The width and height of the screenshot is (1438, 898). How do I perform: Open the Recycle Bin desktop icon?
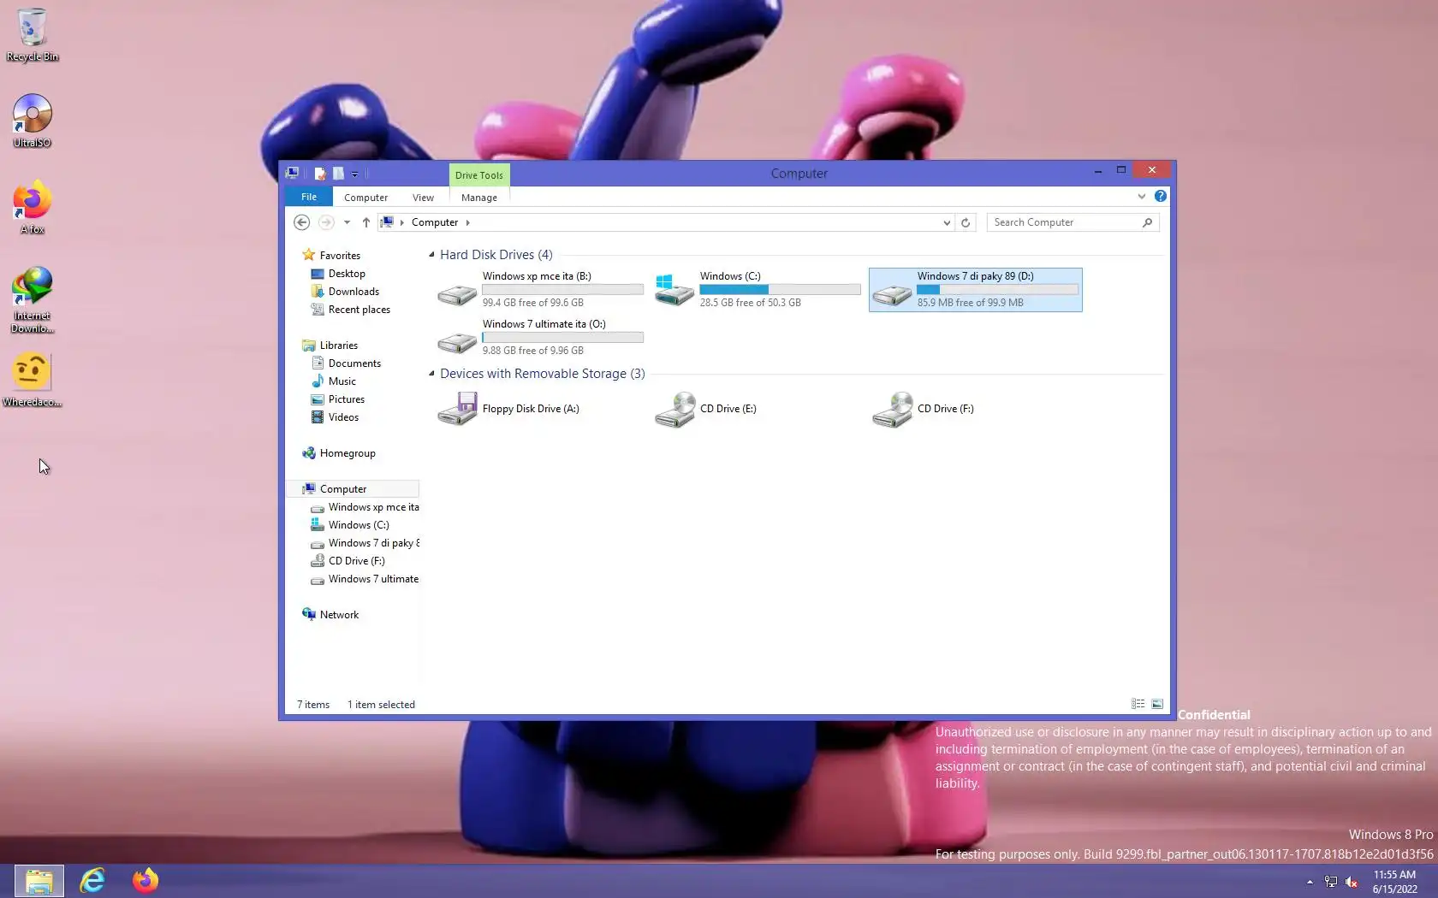point(32,35)
